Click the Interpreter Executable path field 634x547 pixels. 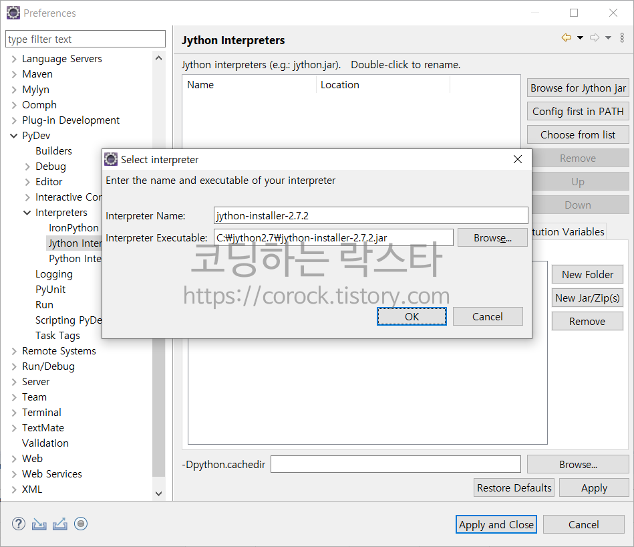[x=333, y=237]
